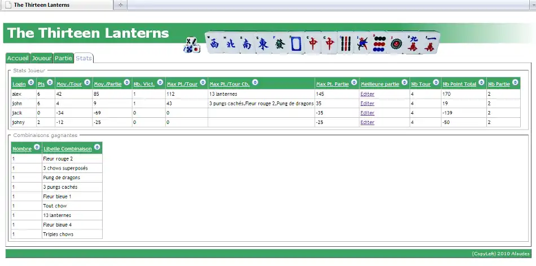The width and height of the screenshot is (536, 266).
Task: Click the Max Pt./Tour Cb. header link
Action: (230, 84)
